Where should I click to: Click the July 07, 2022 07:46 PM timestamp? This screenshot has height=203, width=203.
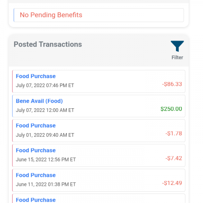[45, 85]
